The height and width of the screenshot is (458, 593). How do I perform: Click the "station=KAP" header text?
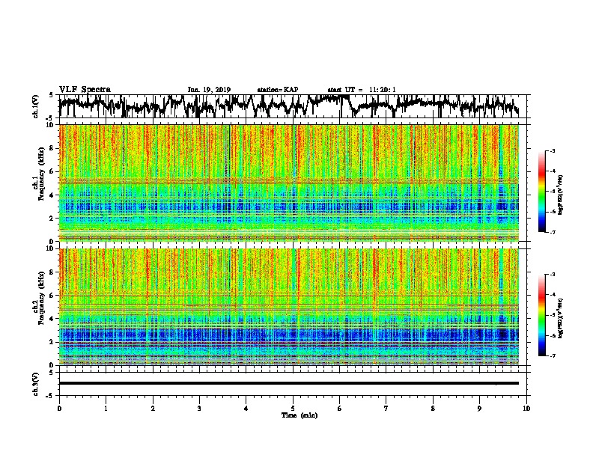tap(278, 90)
